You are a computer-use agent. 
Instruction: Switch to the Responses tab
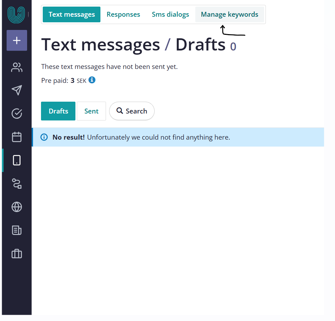123,15
